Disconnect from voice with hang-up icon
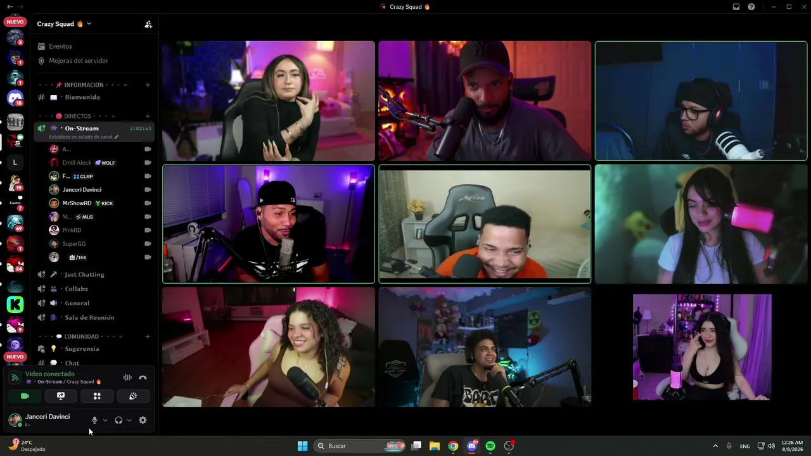Viewport: 811px width, 456px height. point(143,377)
